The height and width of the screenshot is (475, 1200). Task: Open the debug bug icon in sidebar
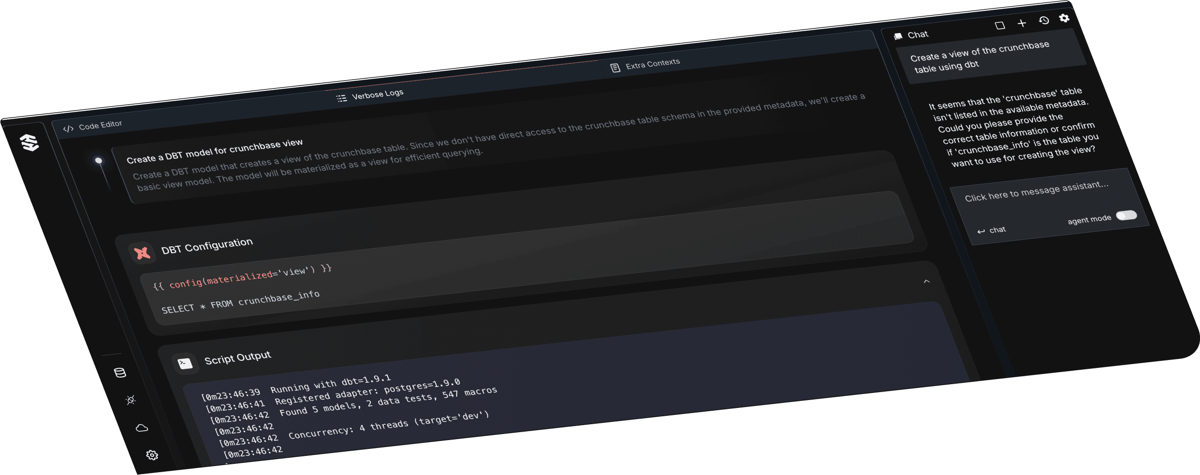[131, 400]
